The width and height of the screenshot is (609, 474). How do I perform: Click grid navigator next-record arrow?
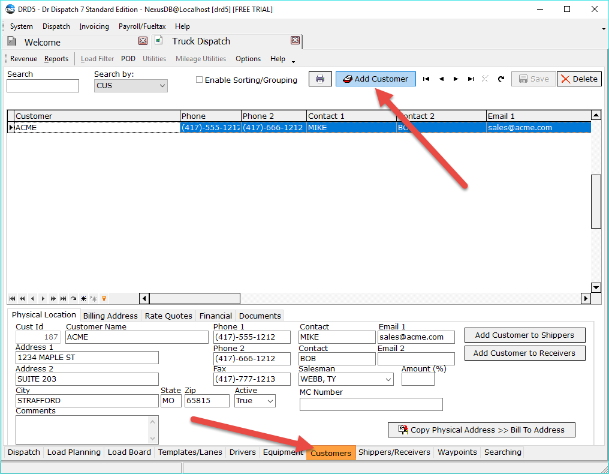pyautogui.click(x=43, y=299)
